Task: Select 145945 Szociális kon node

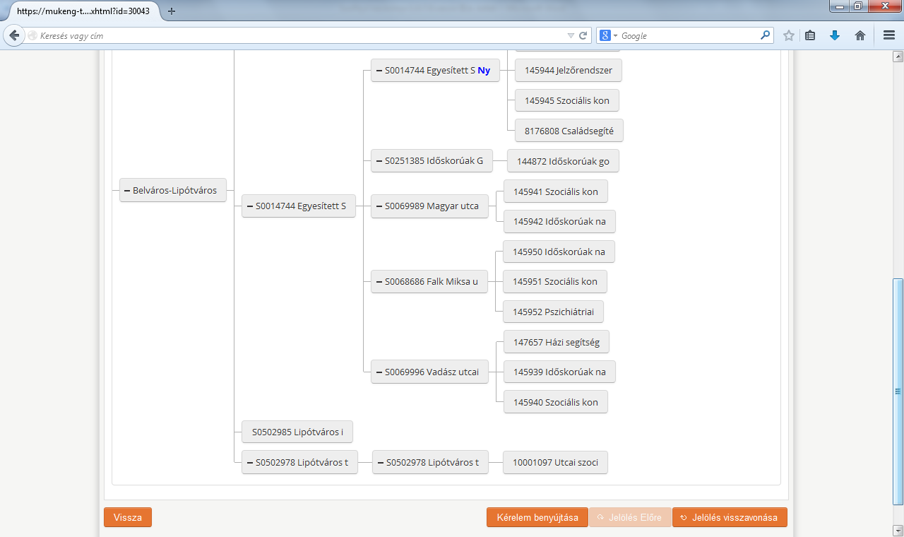Action: pyautogui.click(x=566, y=100)
